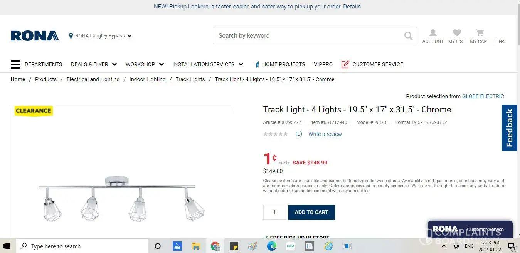Add the track light to cart
The height and width of the screenshot is (253, 520).
[x=311, y=212]
